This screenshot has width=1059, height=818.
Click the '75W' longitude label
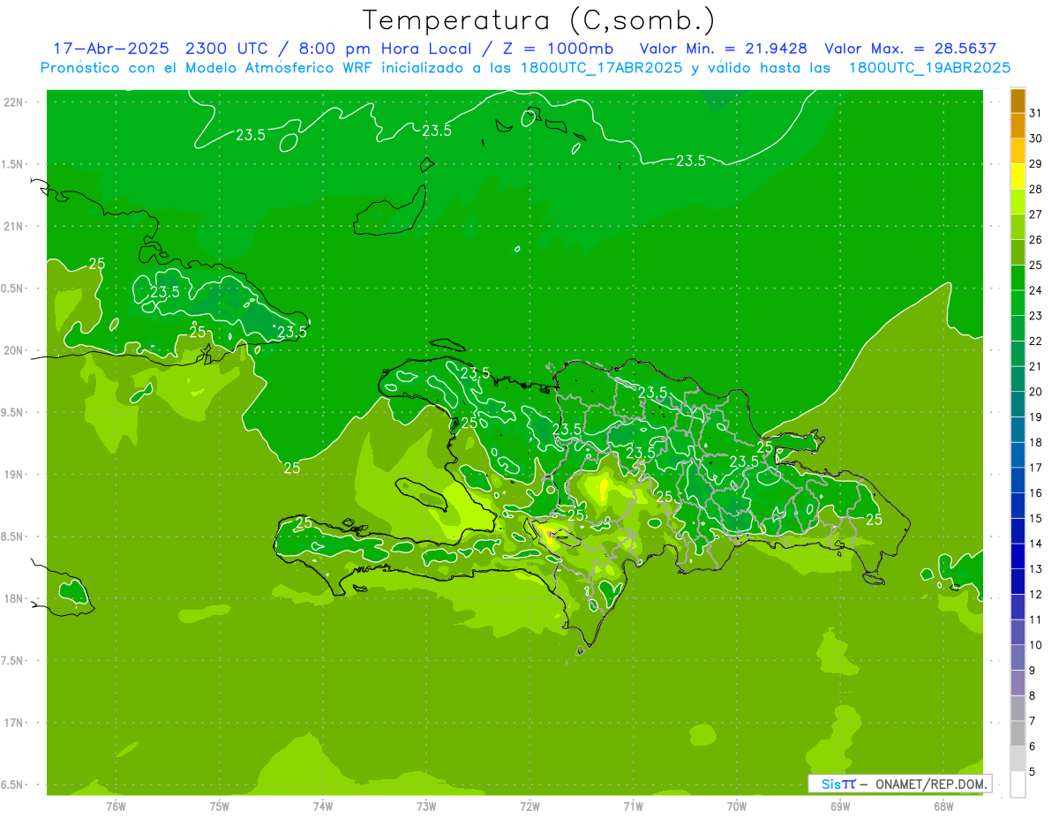pos(220,806)
